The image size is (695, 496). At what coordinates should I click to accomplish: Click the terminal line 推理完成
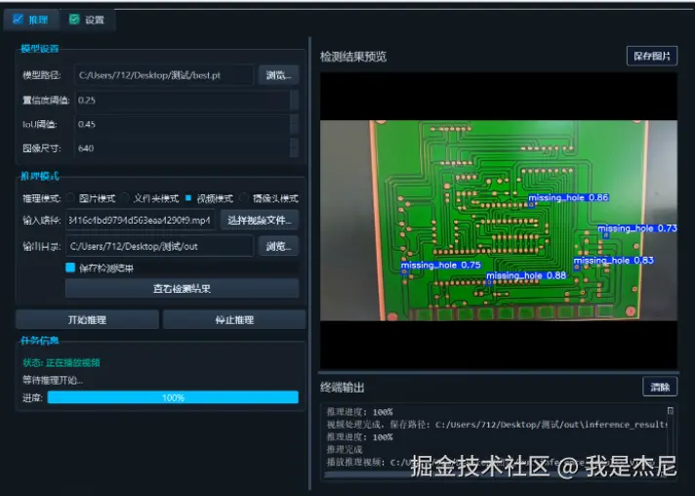345,449
